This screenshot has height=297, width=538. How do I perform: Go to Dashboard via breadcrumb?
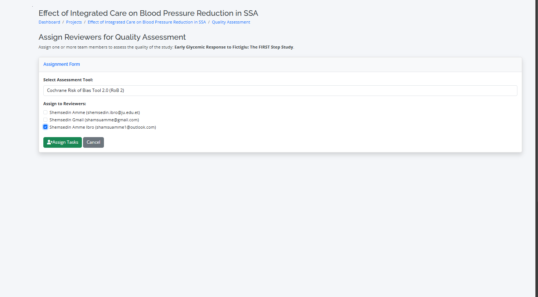pos(49,22)
